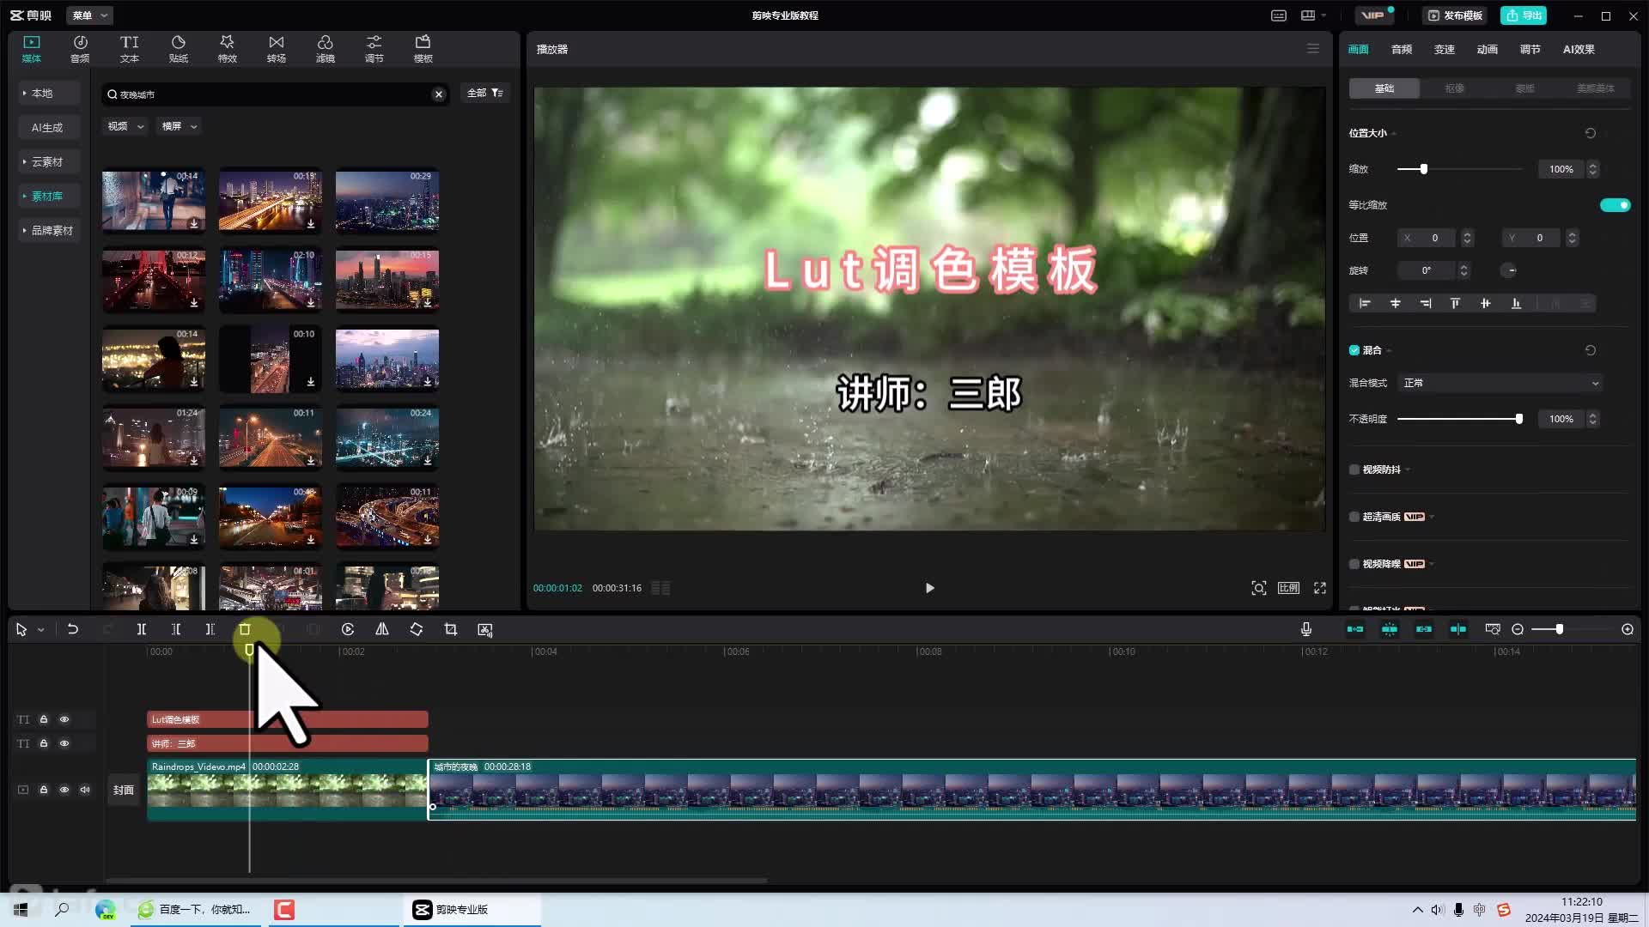Expand the 本地 local media section
Image resolution: width=1649 pixels, height=927 pixels.
49,93
